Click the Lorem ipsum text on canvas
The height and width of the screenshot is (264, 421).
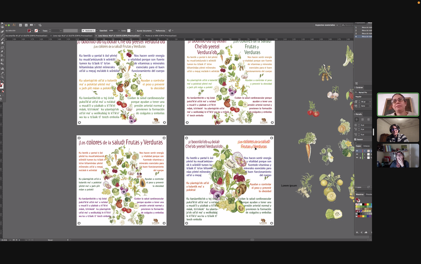point(289,186)
